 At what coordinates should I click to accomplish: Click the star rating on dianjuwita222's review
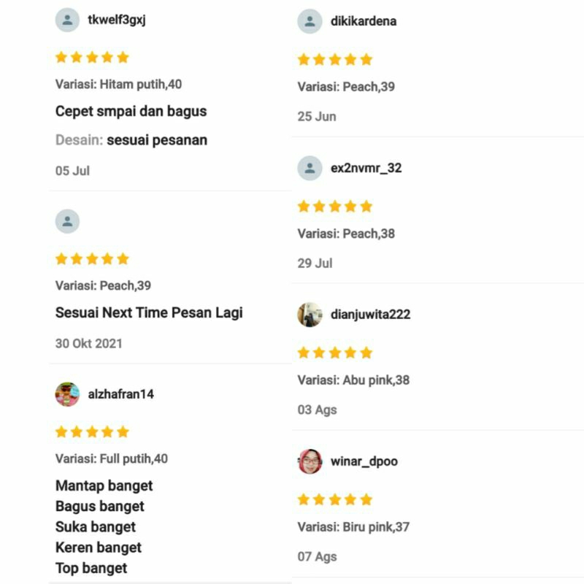click(334, 353)
